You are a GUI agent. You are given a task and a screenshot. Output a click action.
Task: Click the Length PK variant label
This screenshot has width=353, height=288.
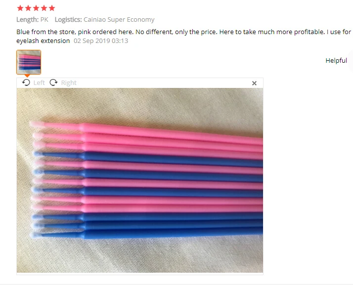[x=32, y=20]
